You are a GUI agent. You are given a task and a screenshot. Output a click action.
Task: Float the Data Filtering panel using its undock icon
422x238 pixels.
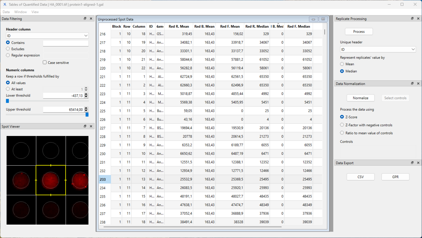click(x=85, y=18)
